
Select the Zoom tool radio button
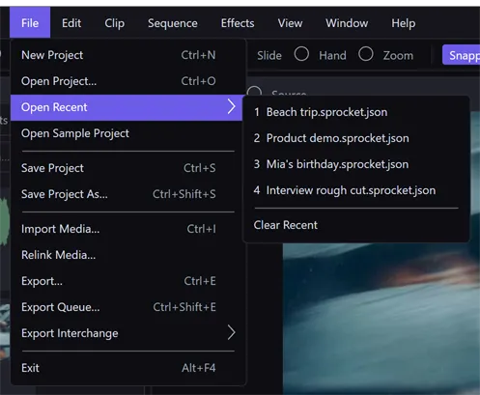[x=366, y=54]
